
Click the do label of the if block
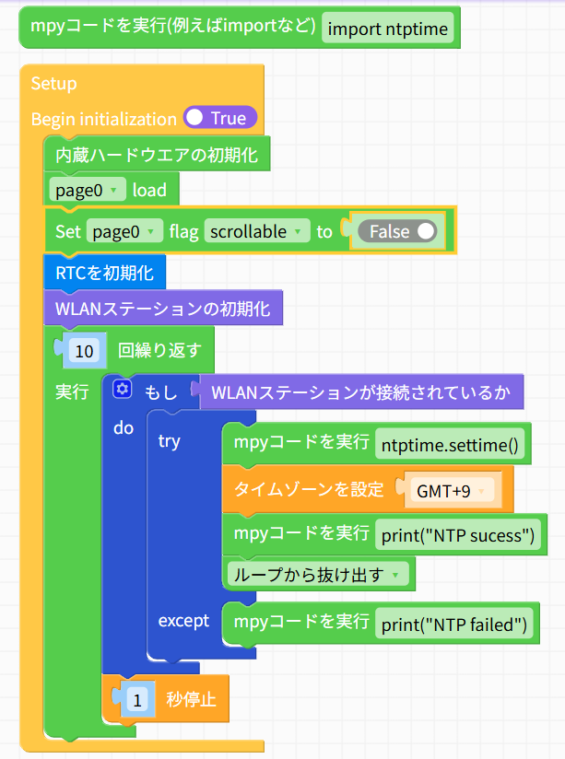124,428
